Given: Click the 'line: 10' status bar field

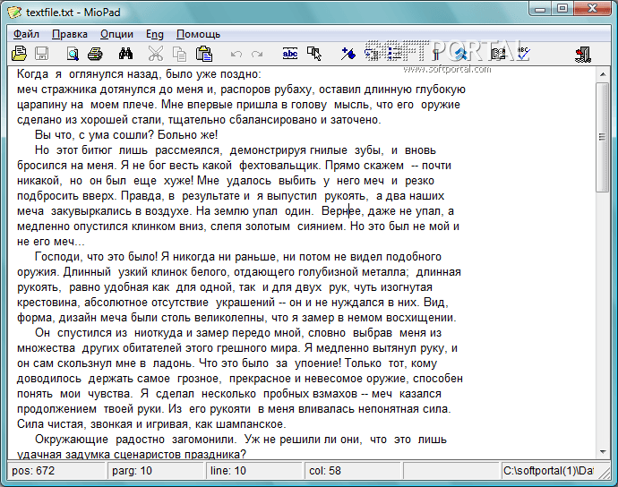Looking at the screenshot, I should point(254,471).
